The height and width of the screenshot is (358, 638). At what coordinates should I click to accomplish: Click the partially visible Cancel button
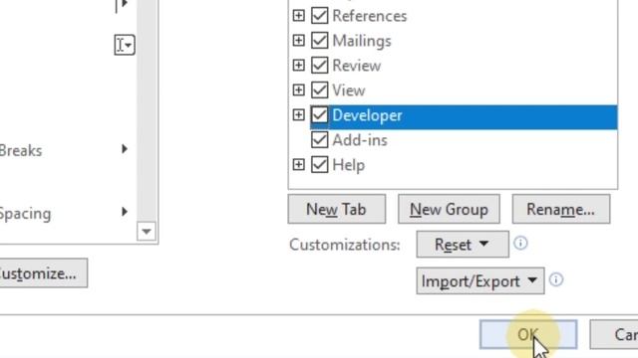coord(614,334)
